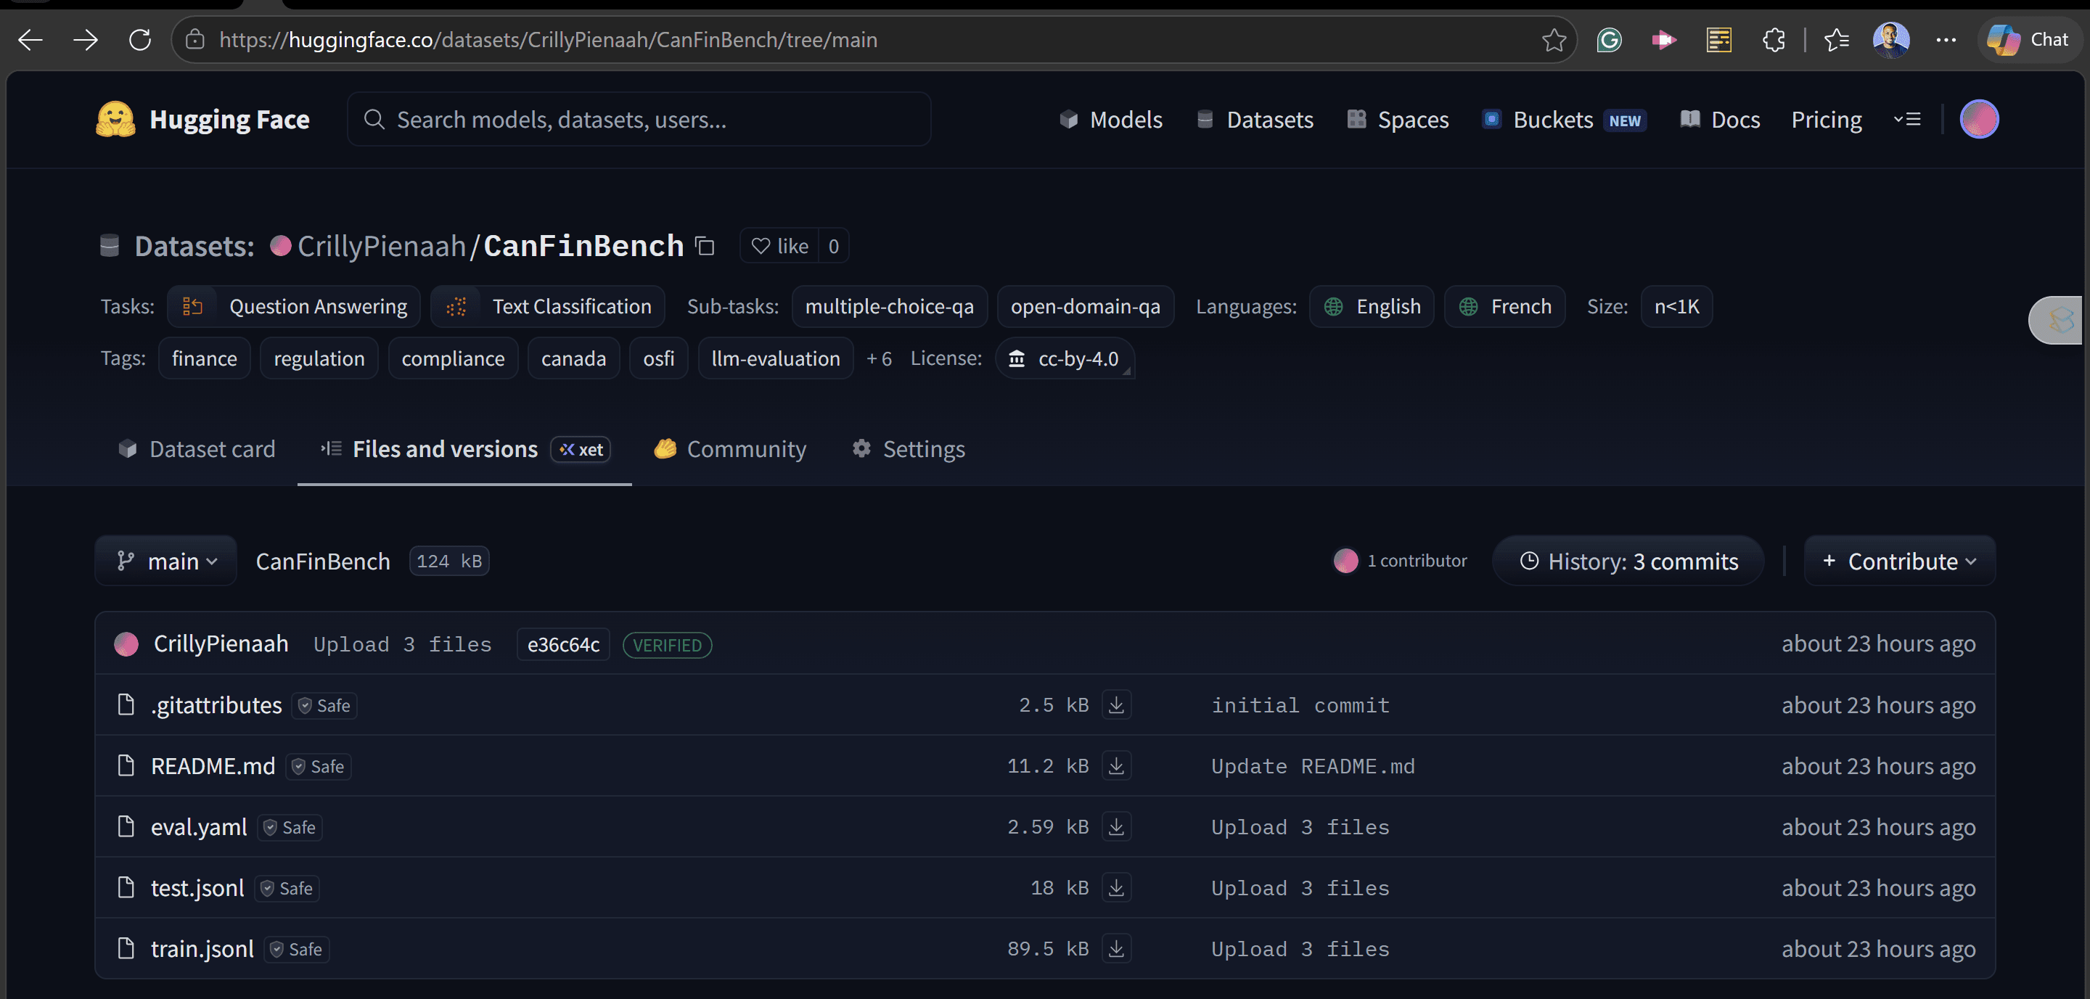Download .gitattributes with download icon
The height and width of the screenshot is (999, 2090).
(1116, 704)
